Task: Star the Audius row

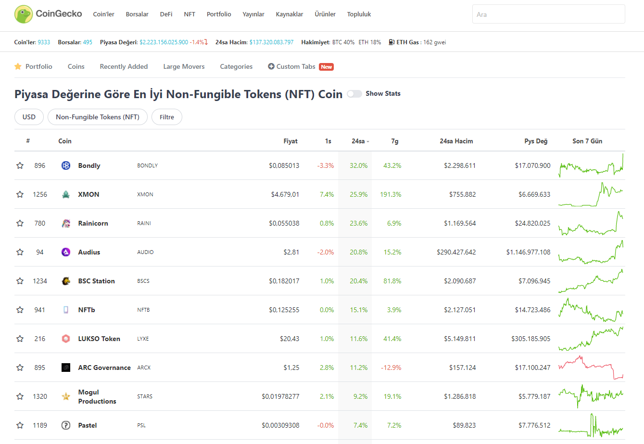Action: coord(20,252)
